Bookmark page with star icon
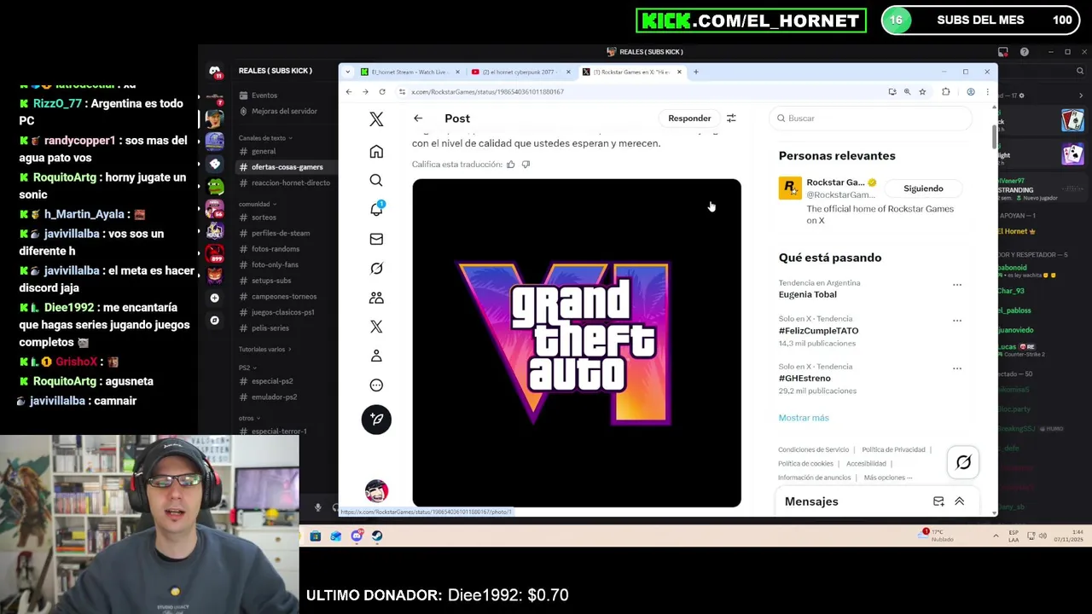This screenshot has width=1092, height=614. 922,92
